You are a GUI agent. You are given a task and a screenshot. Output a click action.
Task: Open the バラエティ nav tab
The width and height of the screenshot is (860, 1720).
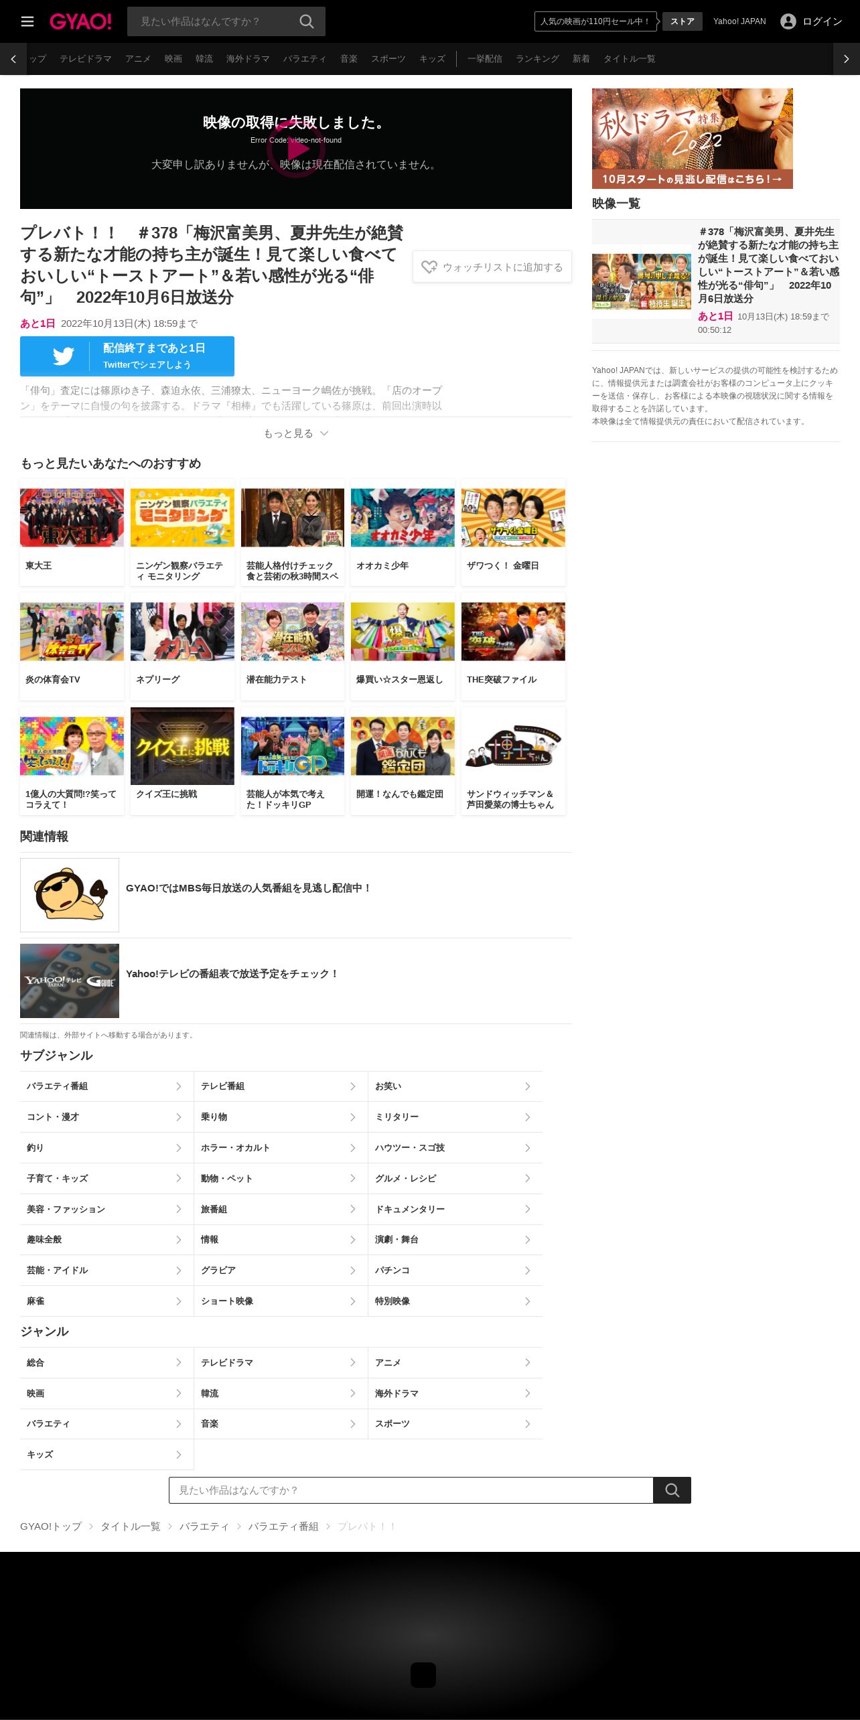tap(305, 59)
